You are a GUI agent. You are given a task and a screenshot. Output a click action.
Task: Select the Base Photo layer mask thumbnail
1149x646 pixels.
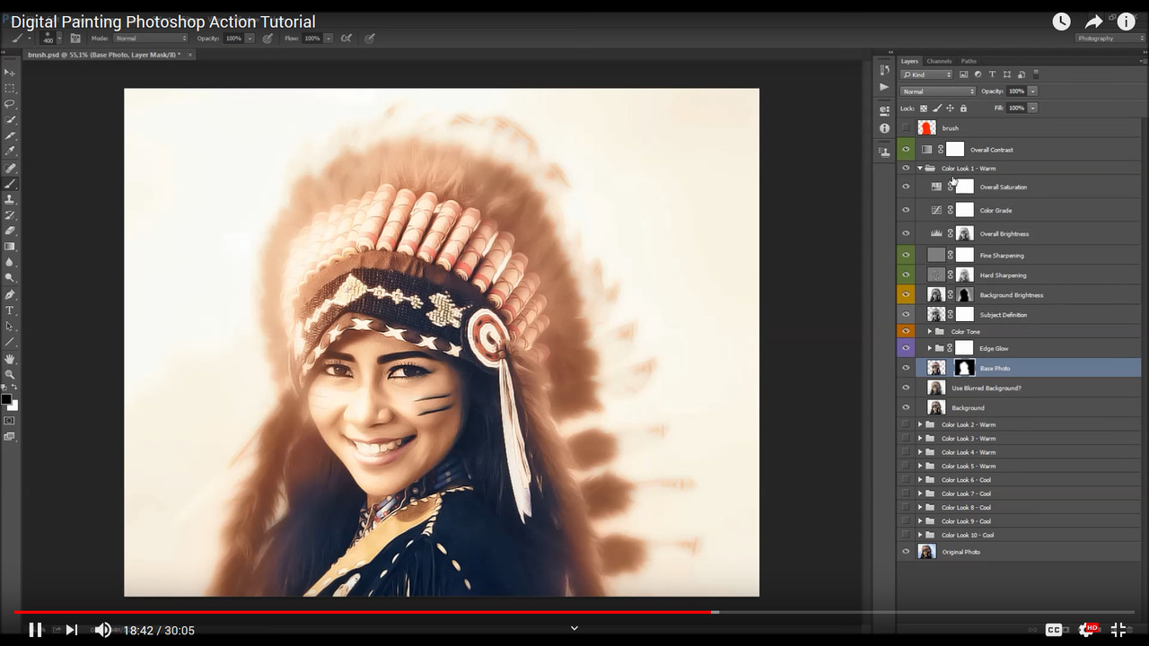tap(964, 368)
